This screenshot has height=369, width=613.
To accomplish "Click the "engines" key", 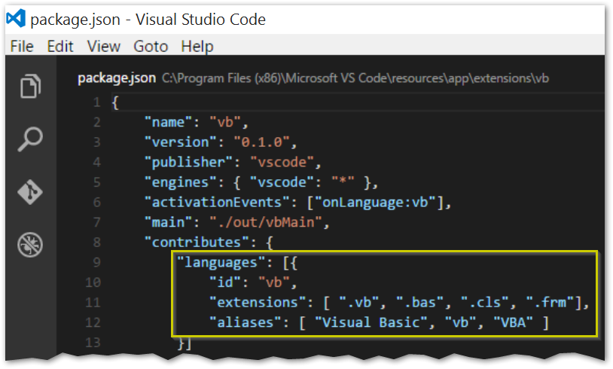I will tap(180, 182).
